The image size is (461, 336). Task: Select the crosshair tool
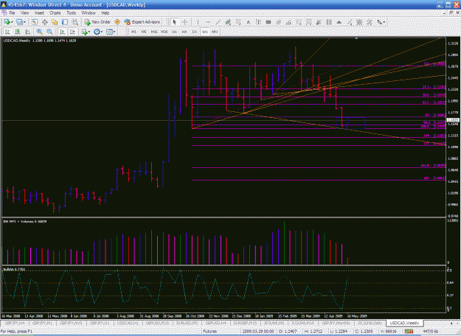185,22
